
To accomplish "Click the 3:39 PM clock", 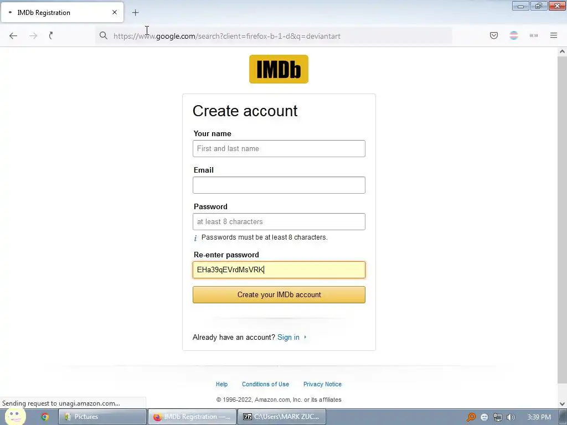I will tap(539, 417).
